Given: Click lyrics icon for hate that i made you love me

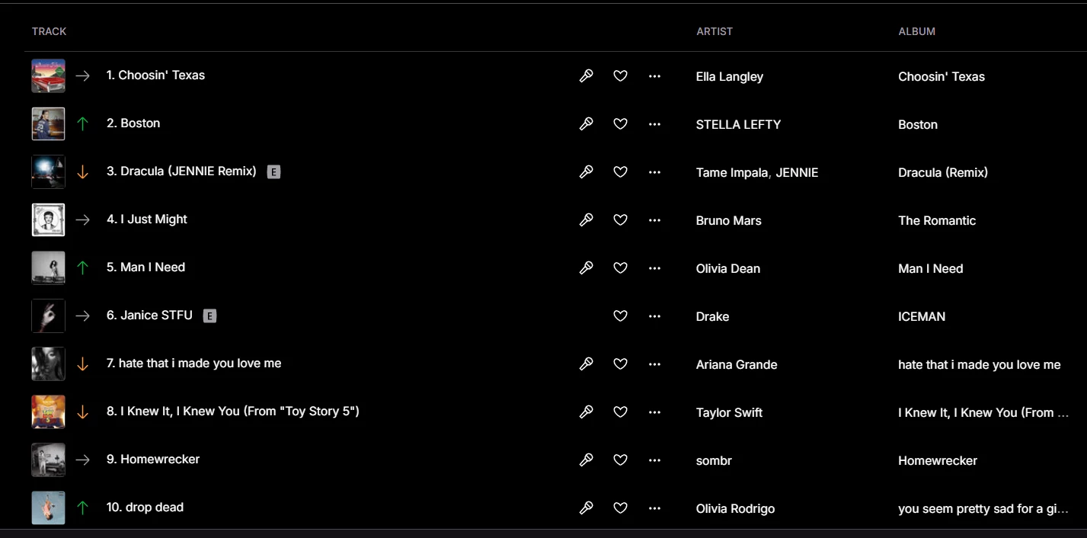Looking at the screenshot, I should (x=586, y=364).
